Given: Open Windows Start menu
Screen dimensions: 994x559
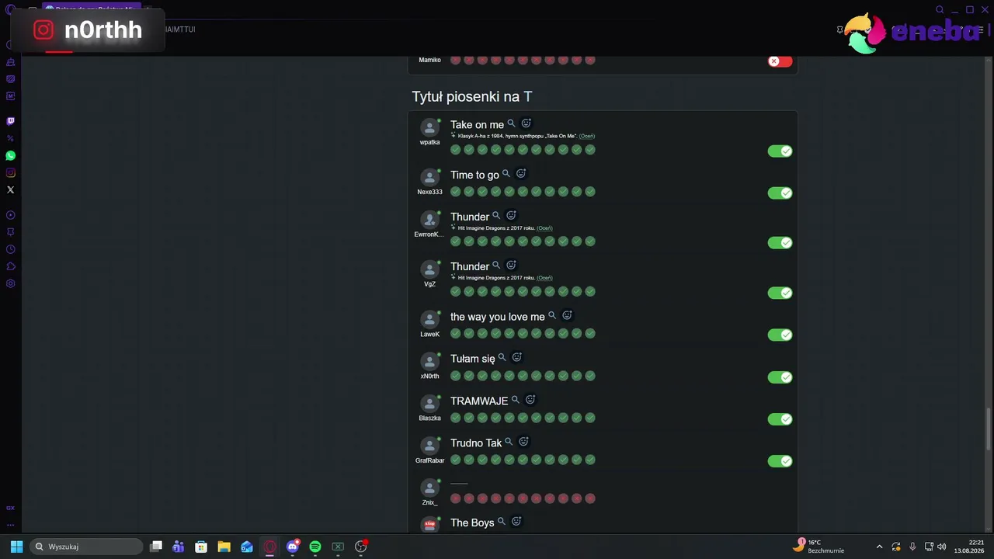Looking at the screenshot, I should tap(16, 547).
